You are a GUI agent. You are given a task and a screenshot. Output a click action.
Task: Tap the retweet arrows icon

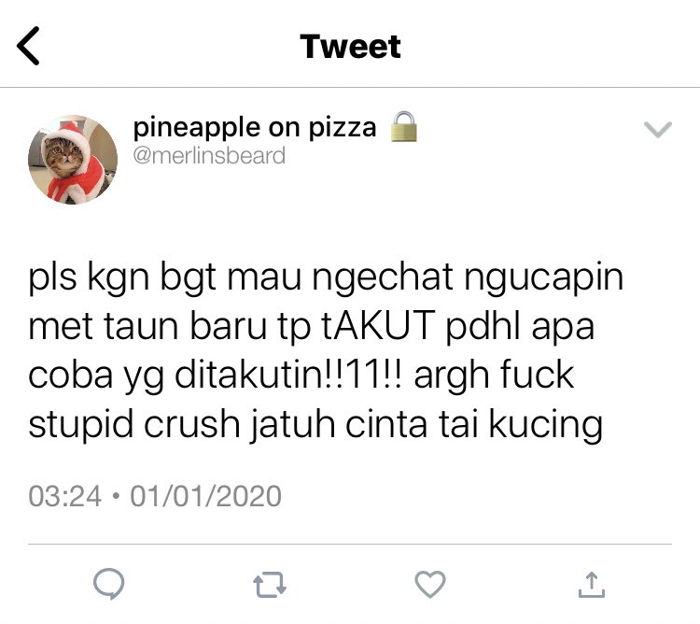click(270, 585)
